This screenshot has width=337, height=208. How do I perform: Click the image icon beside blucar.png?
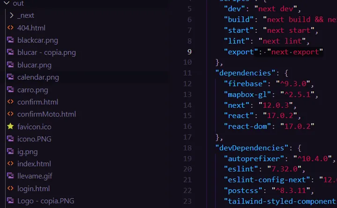pyautogui.click(x=10, y=65)
